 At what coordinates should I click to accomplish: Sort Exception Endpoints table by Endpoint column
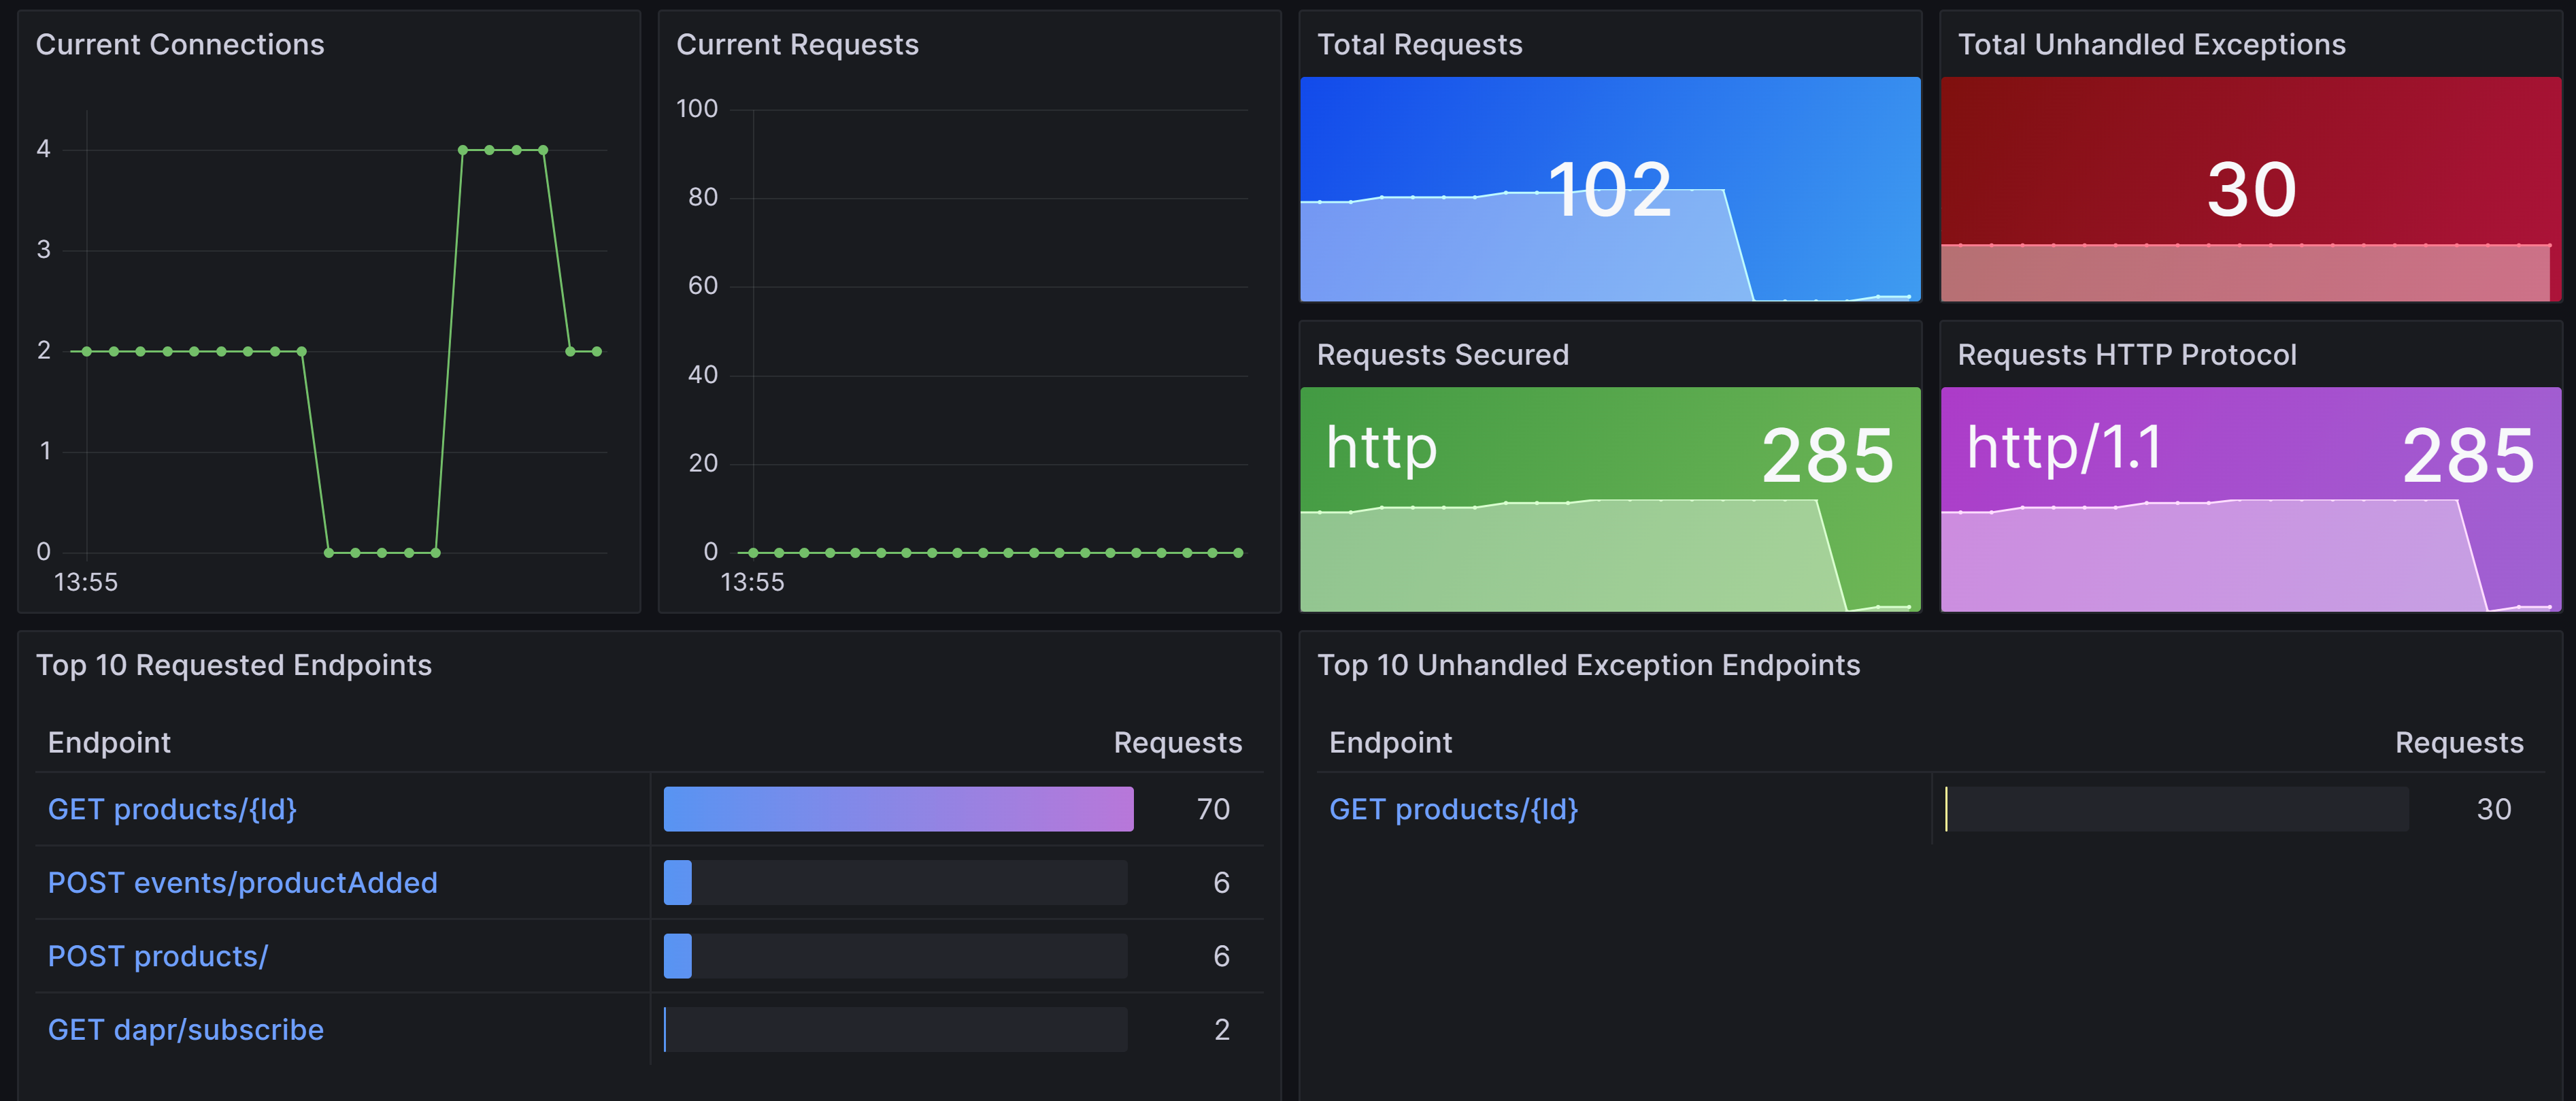tap(1390, 743)
